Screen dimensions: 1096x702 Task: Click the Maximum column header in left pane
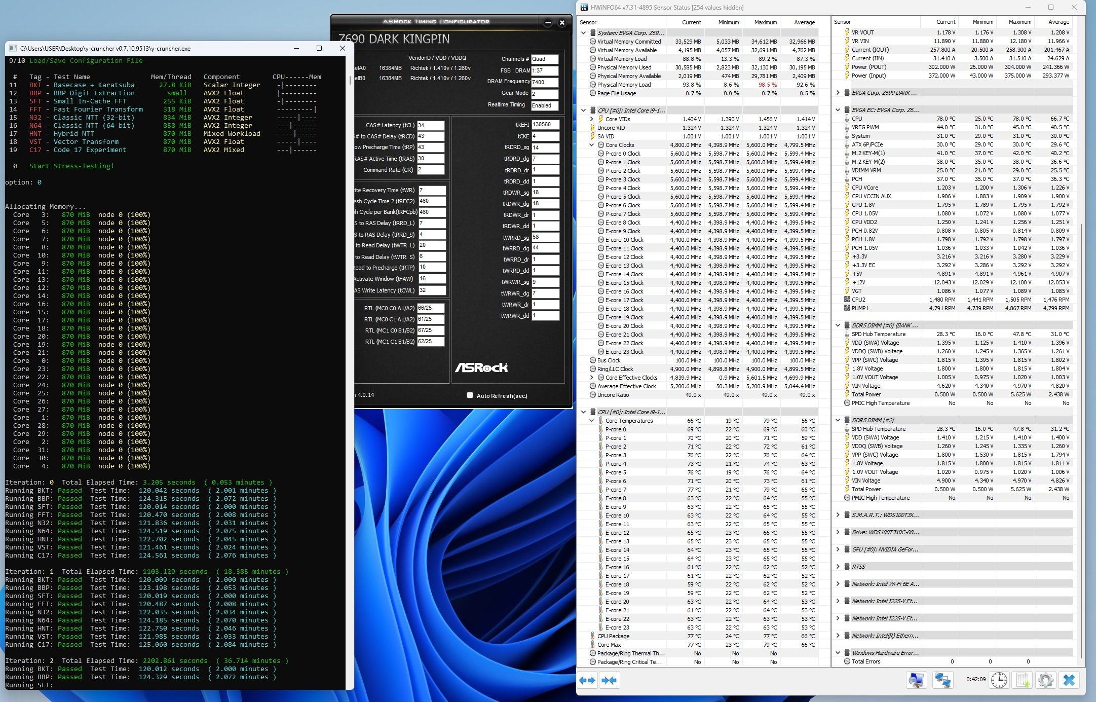(765, 22)
